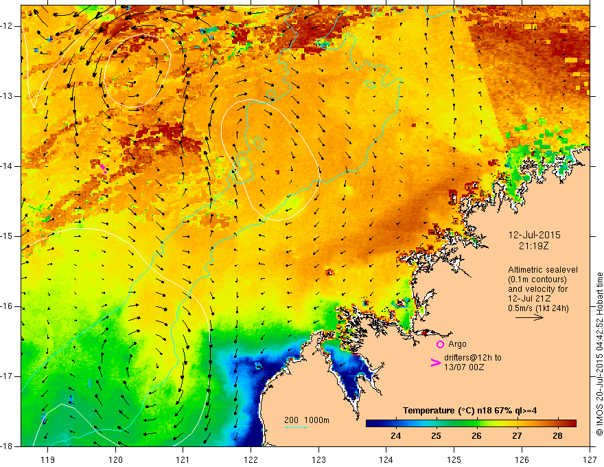
Task: Click the longitude label '121'
Action: tap(183, 460)
